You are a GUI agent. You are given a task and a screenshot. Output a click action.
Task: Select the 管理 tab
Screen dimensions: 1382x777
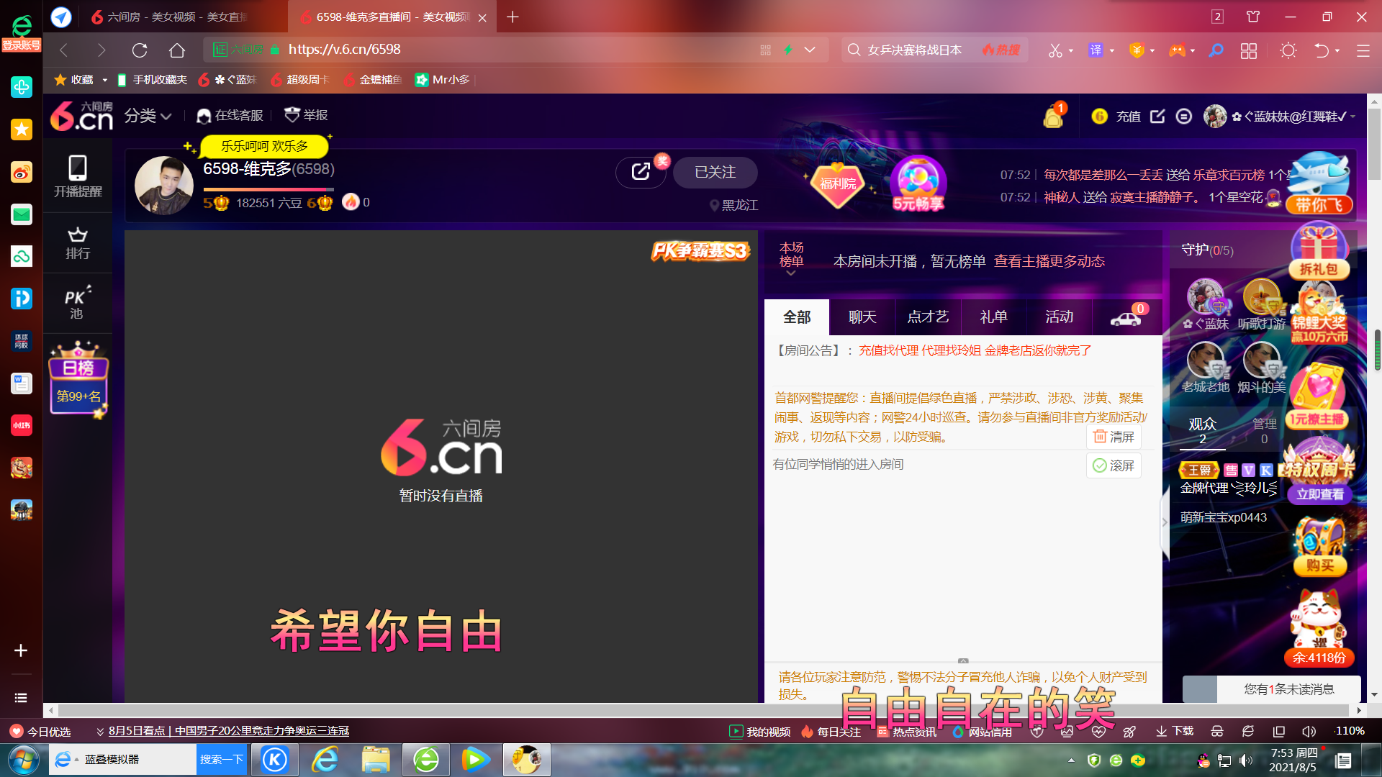click(x=1265, y=431)
